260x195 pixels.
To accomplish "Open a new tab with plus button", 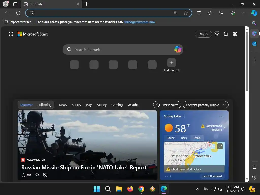I will (x=86, y=4).
